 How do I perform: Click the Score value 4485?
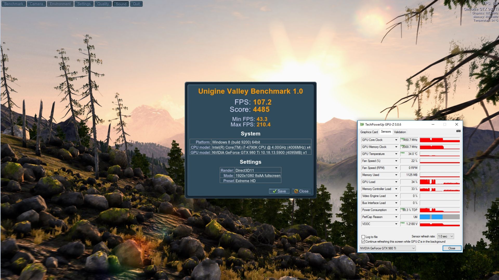click(x=261, y=109)
